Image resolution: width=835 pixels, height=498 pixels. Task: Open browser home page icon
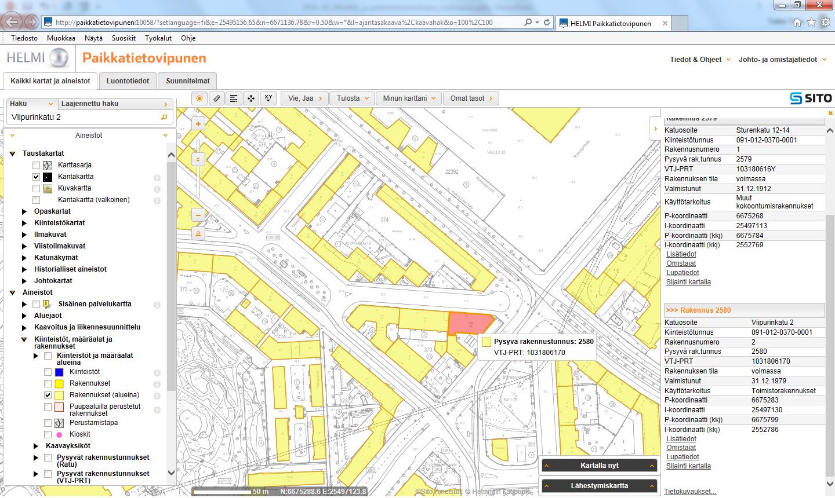pos(797,23)
